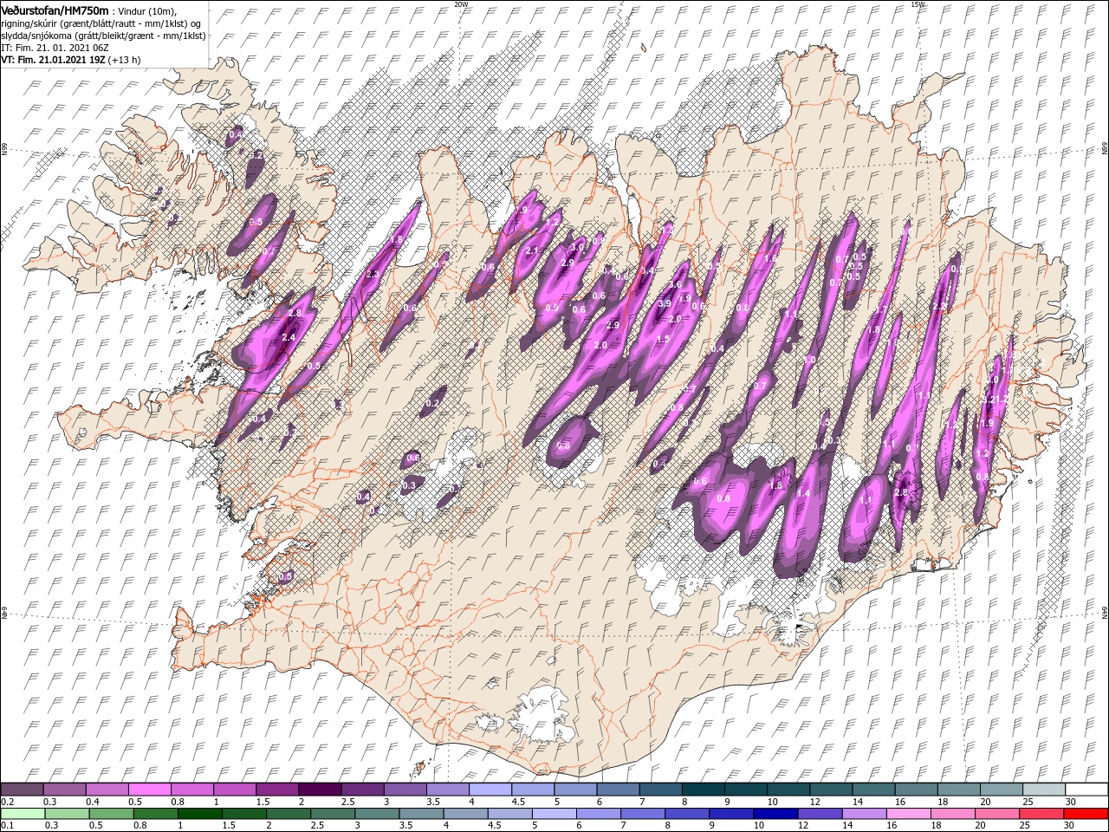
Task: Select the bright red final rain swatch at 30
Action: pos(1086,814)
